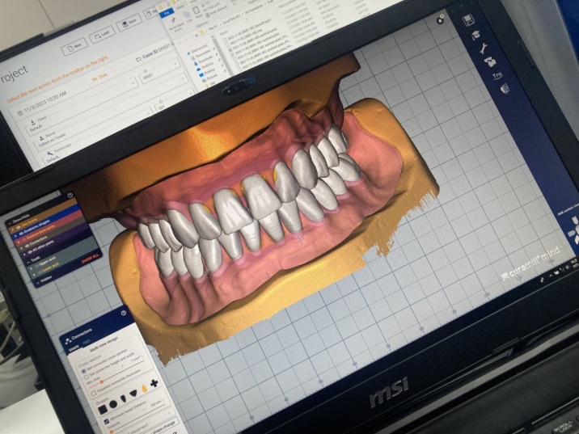Screen dimensions: 579x434
Task: Switch to the Free tab in Connectors
Action: pos(86,343)
